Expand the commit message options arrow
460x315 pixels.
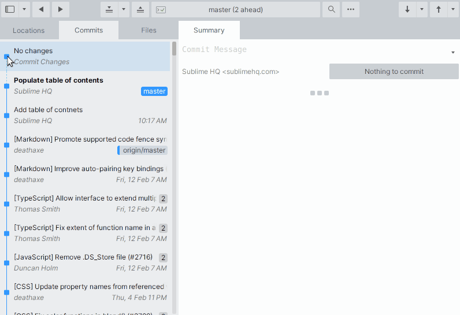453,53
